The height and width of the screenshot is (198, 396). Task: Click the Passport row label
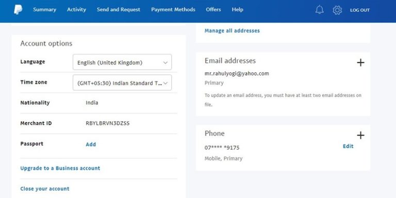pyautogui.click(x=32, y=144)
